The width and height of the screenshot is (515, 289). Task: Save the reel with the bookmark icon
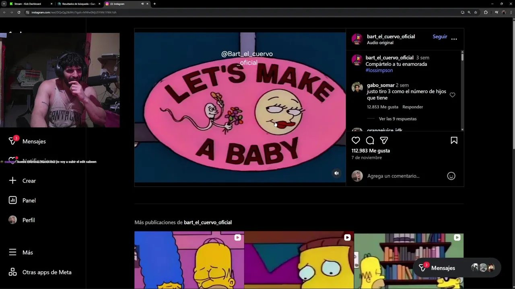click(x=454, y=140)
